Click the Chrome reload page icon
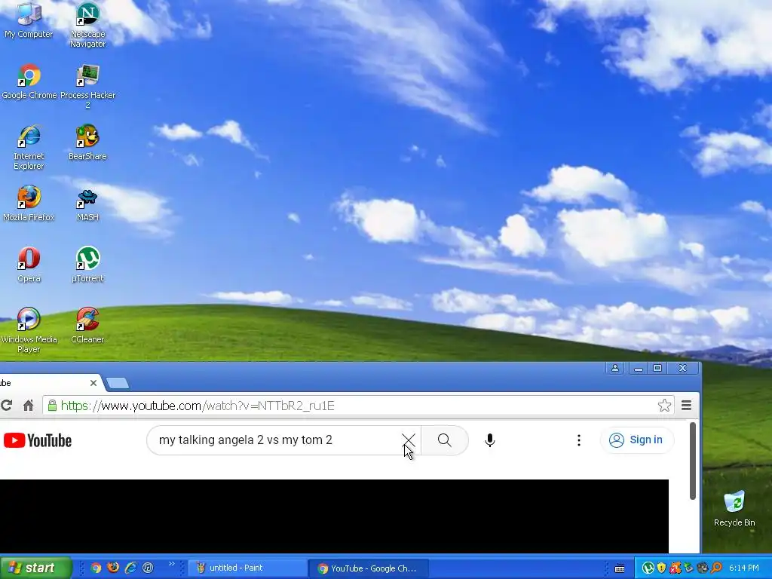Screen dimensions: 772x579 coord(6,405)
